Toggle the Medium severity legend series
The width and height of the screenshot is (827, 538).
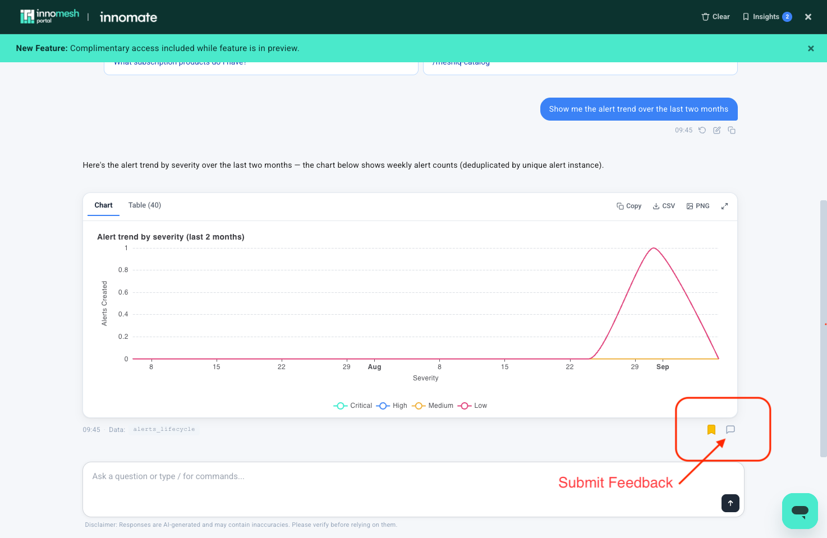coord(433,406)
